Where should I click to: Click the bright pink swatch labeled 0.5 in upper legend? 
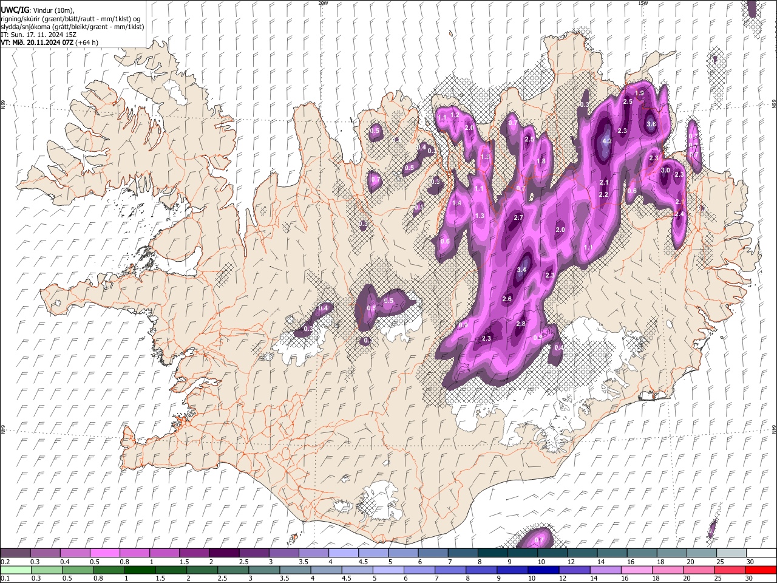(x=105, y=553)
